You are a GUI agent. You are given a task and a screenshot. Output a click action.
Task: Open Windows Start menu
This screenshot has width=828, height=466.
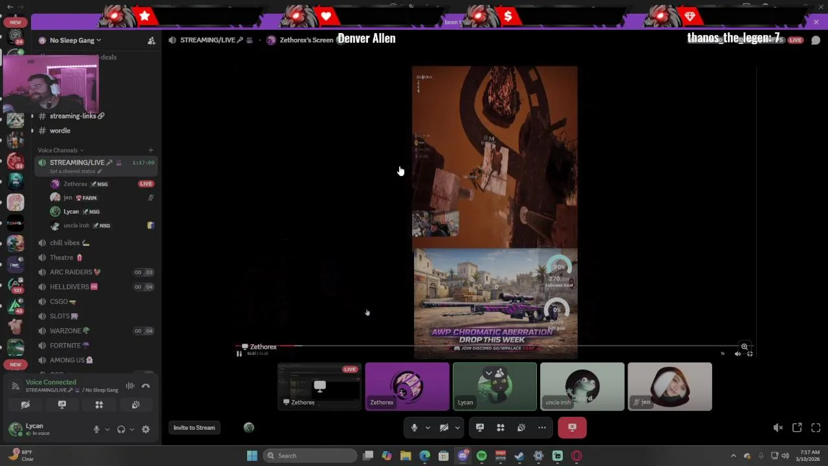pos(252,456)
